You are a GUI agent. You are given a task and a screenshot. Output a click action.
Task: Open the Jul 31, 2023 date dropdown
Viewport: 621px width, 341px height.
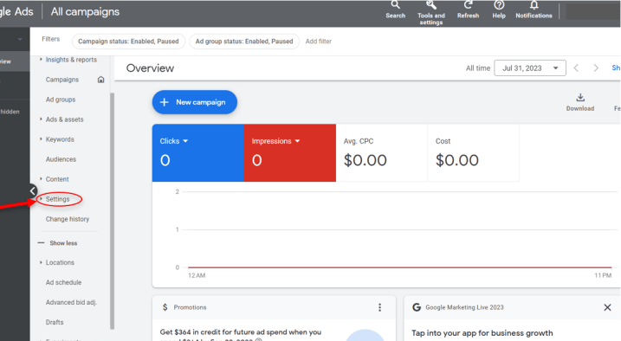click(x=530, y=68)
